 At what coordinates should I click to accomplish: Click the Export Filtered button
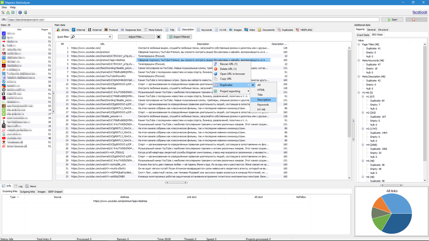179,37
